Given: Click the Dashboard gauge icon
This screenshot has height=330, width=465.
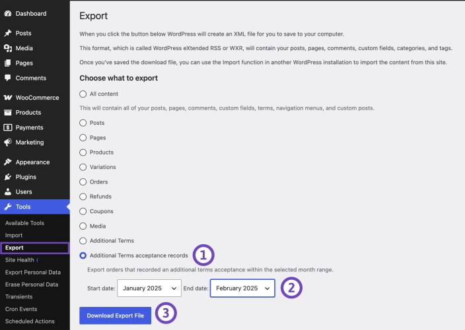Looking at the screenshot, I should click(x=8, y=13).
